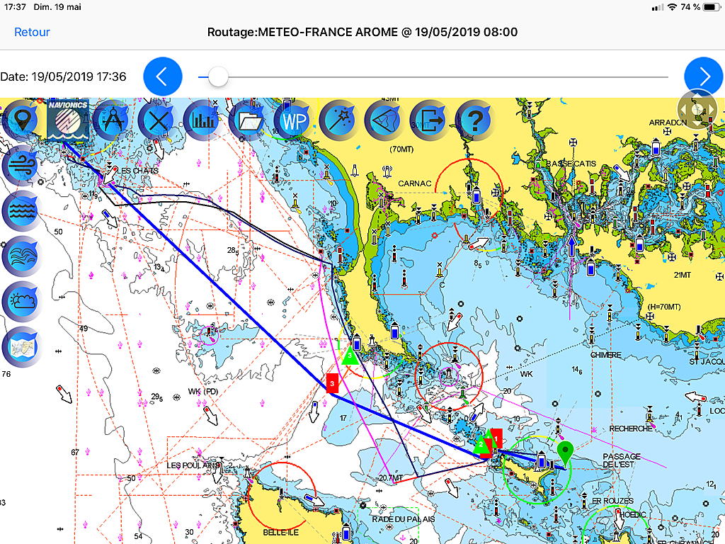Select red flag waypoint 1

tap(496, 438)
